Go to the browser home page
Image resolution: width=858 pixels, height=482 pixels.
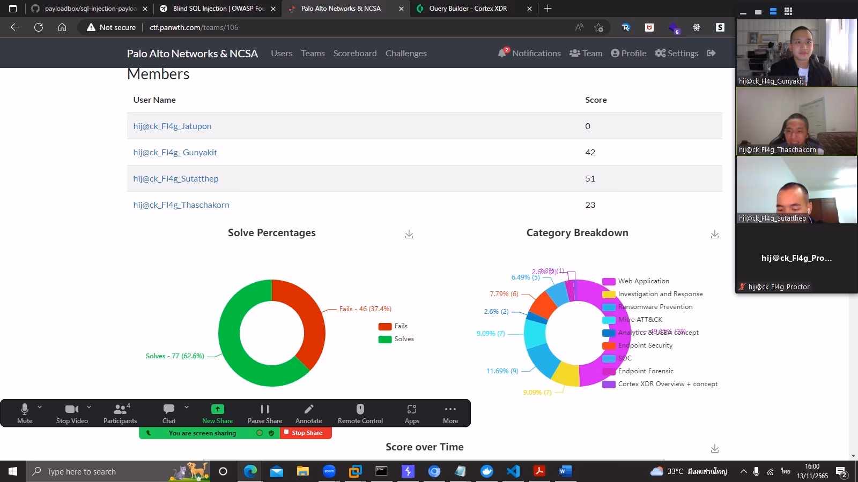coord(62,27)
